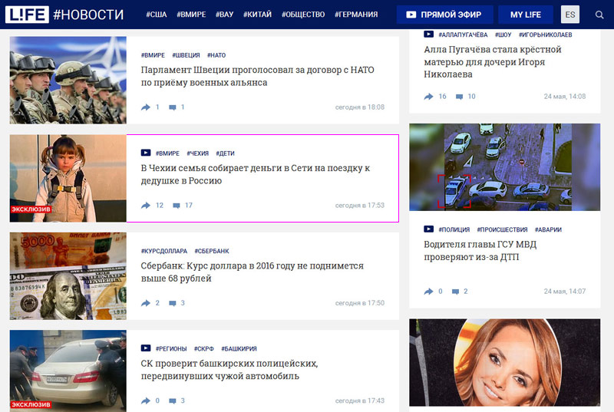Share the Swedish parliament NATO article
This screenshot has width=614, height=412.
coord(146,107)
